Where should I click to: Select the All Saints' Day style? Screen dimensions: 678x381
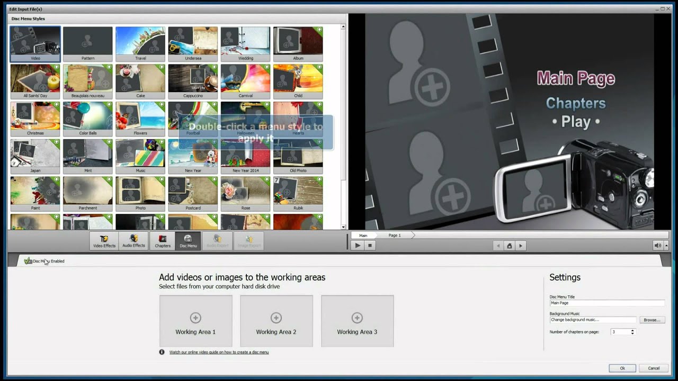point(35,81)
